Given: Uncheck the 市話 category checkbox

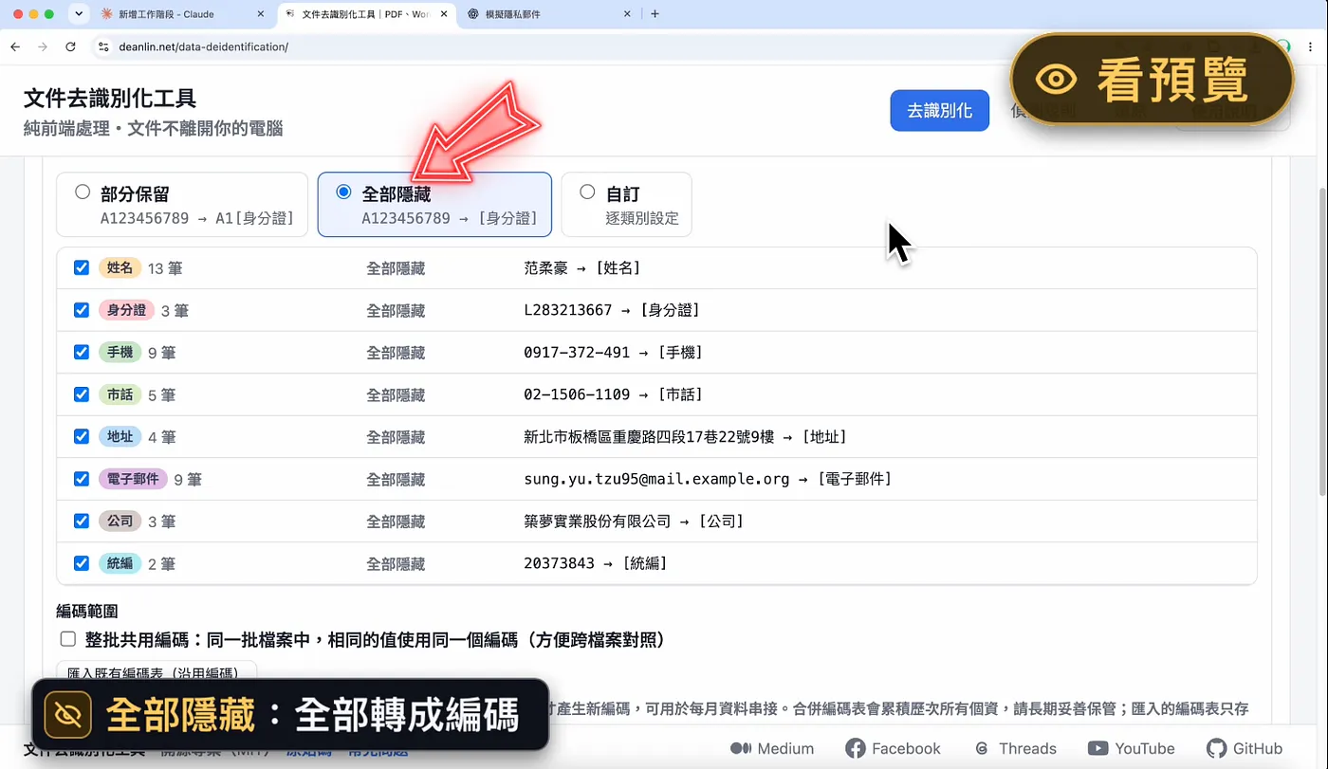Looking at the screenshot, I should 82,394.
